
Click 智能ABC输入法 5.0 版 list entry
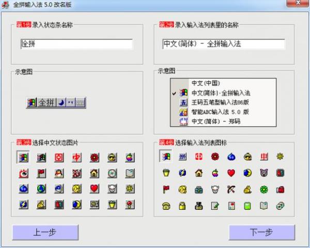coord(221,112)
